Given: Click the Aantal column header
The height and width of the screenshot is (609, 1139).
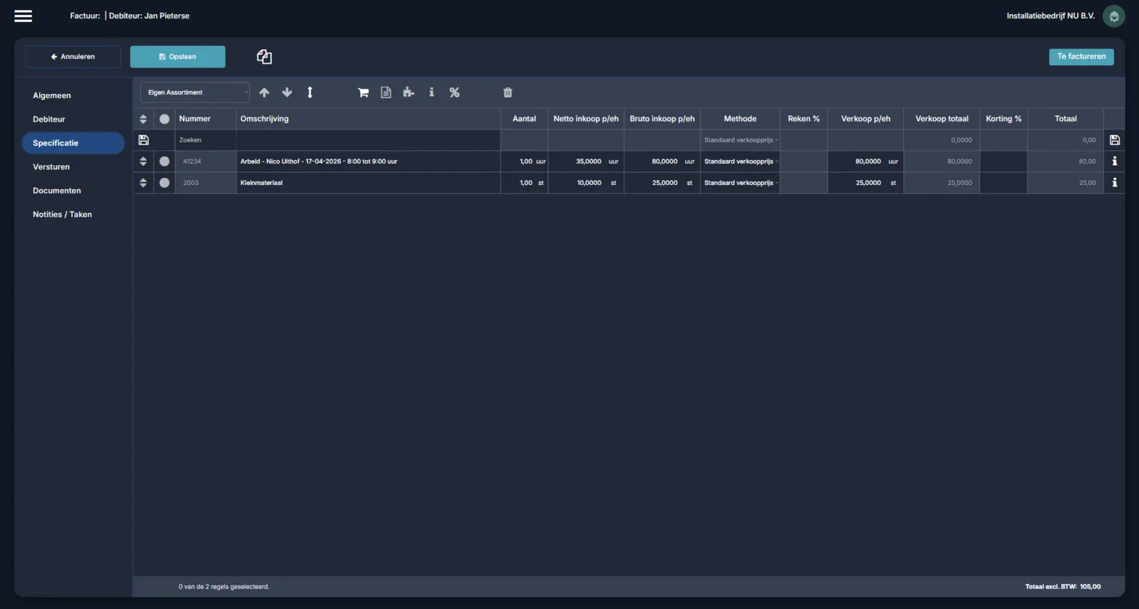Looking at the screenshot, I should 524,119.
